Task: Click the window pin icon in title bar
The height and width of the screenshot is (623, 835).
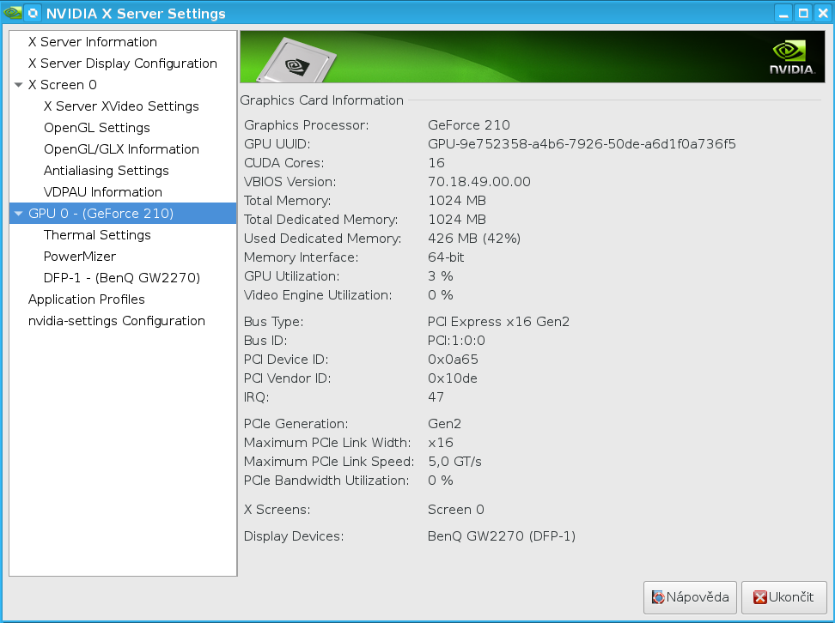Action: 33,13
